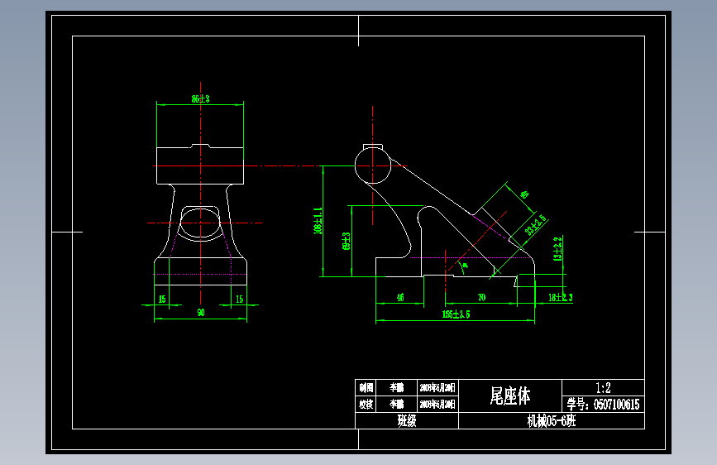
Task: Click the 校核 label in title block
Action: click(x=366, y=405)
